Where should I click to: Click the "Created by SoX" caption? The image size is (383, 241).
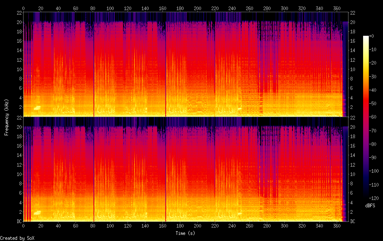[x=17, y=238]
